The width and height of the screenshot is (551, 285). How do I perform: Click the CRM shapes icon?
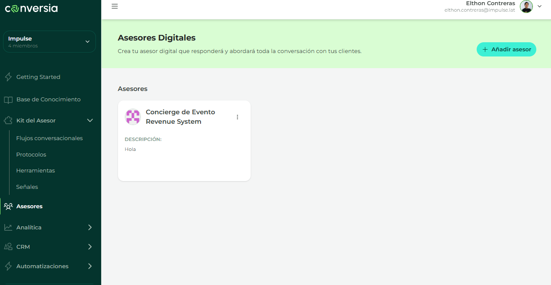(x=8, y=247)
